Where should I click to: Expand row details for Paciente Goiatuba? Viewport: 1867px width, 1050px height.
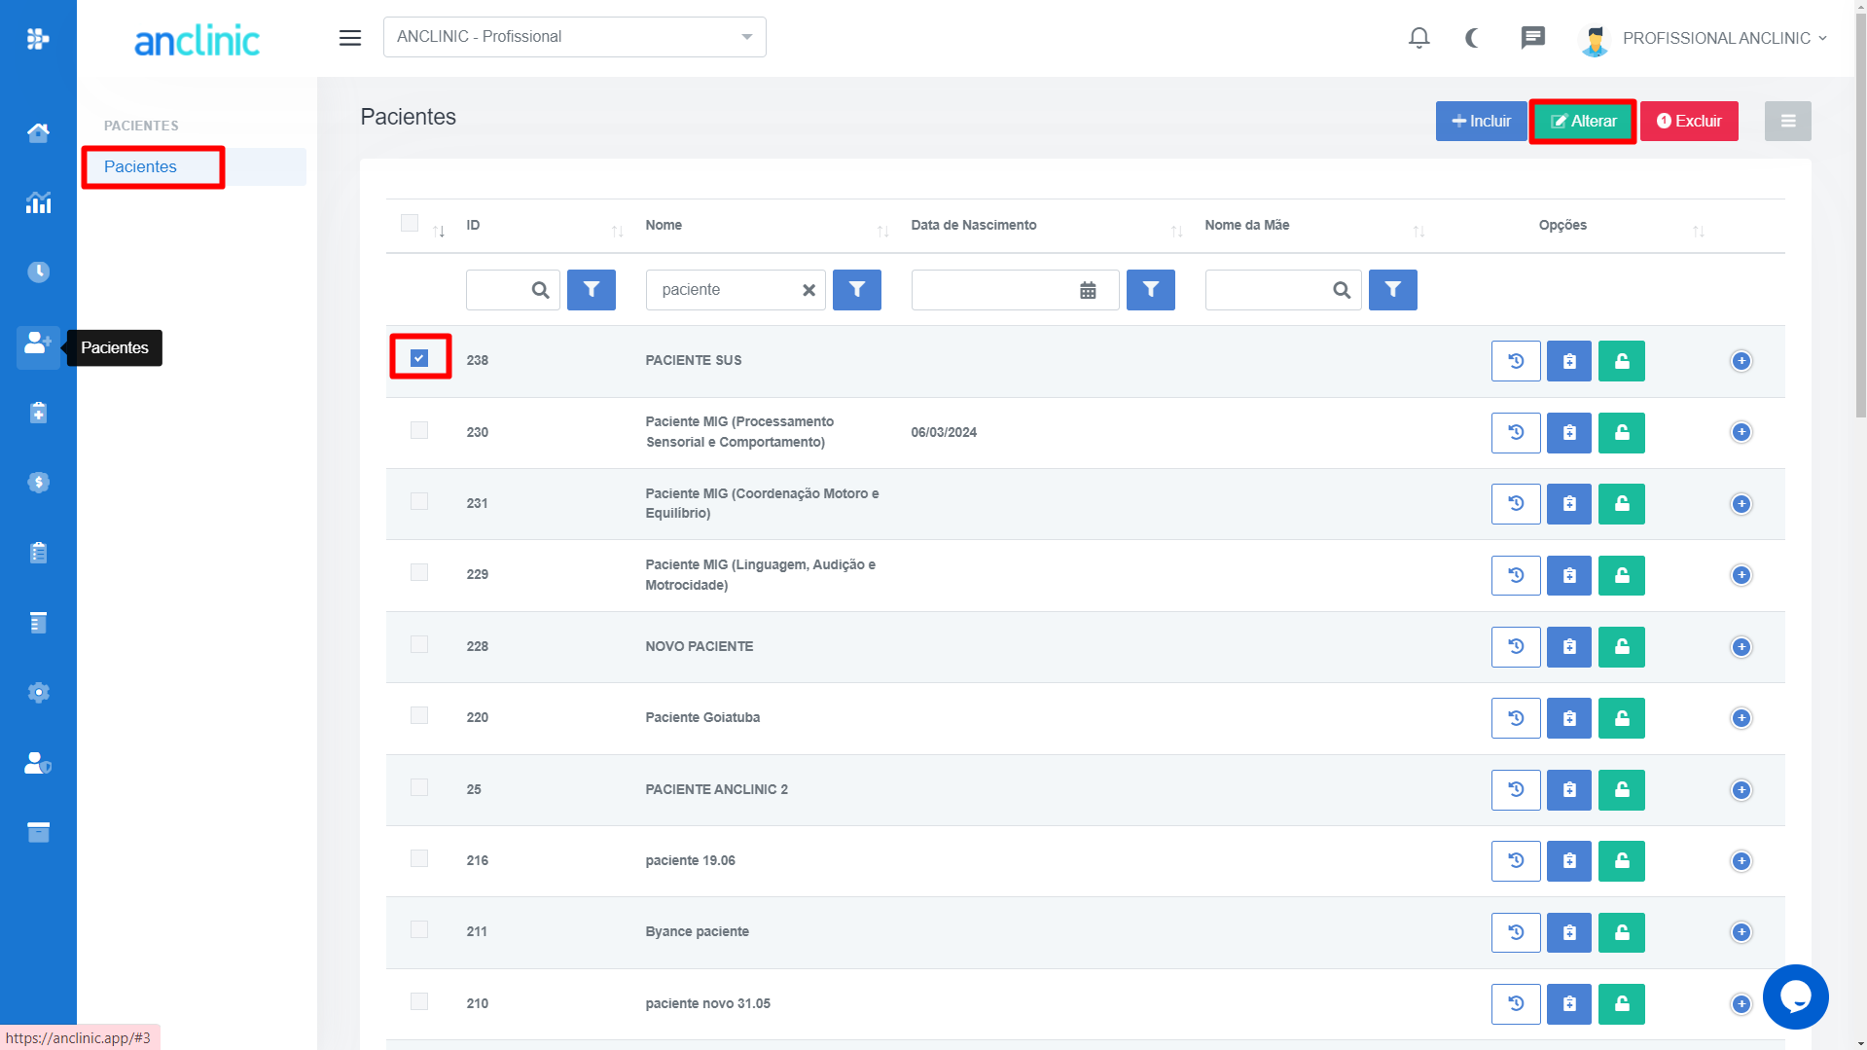point(1741,718)
